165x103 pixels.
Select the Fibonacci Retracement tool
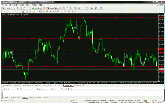[x=27, y=12]
